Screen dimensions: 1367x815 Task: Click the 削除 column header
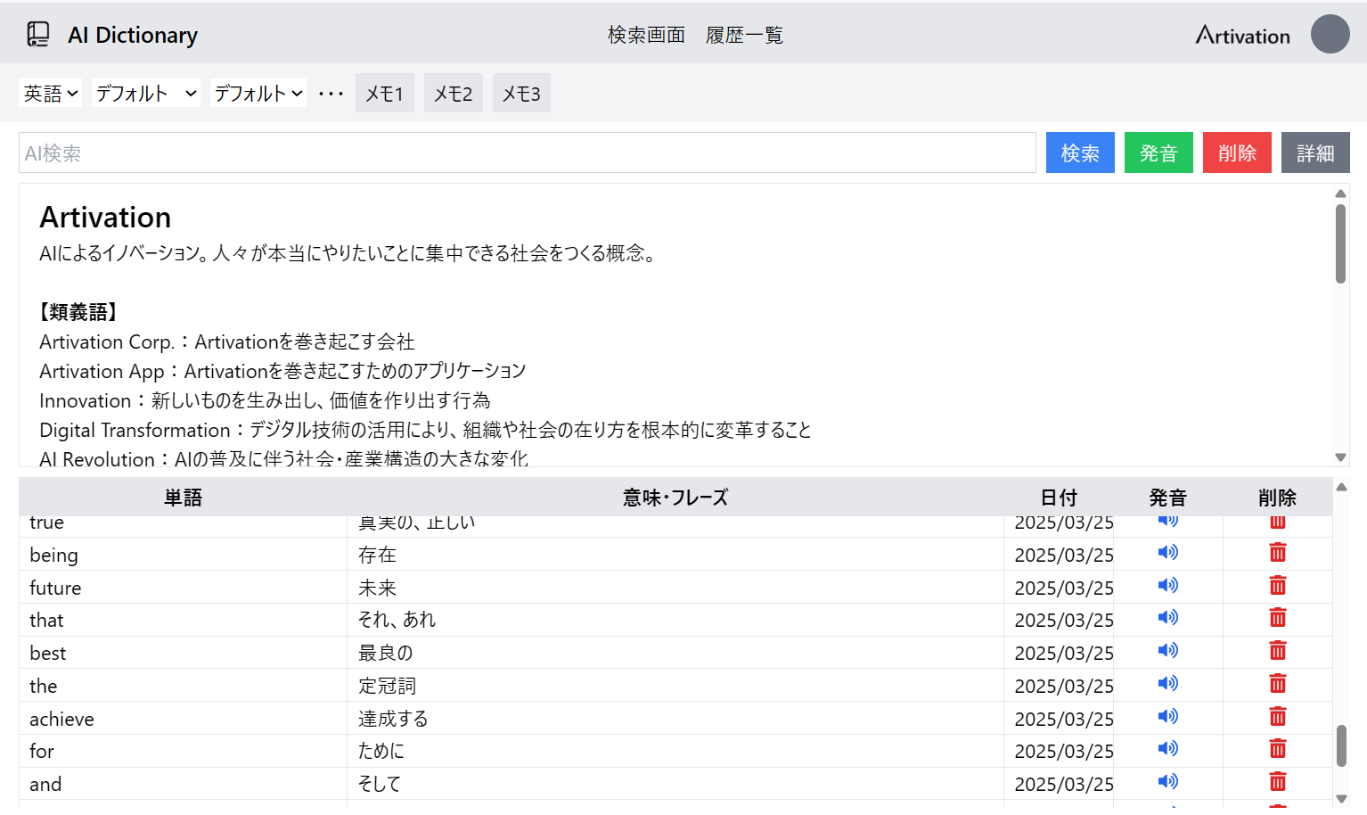click(x=1277, y=498)
